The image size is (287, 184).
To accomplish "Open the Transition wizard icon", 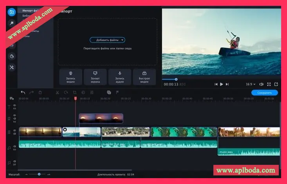I will 109,93.
